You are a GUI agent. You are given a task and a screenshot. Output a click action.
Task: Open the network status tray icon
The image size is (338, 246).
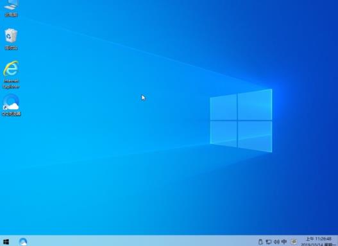[268, 242]
